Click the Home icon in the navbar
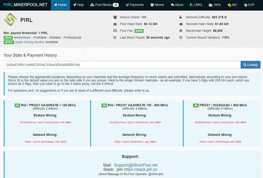 tap(56, 5)
